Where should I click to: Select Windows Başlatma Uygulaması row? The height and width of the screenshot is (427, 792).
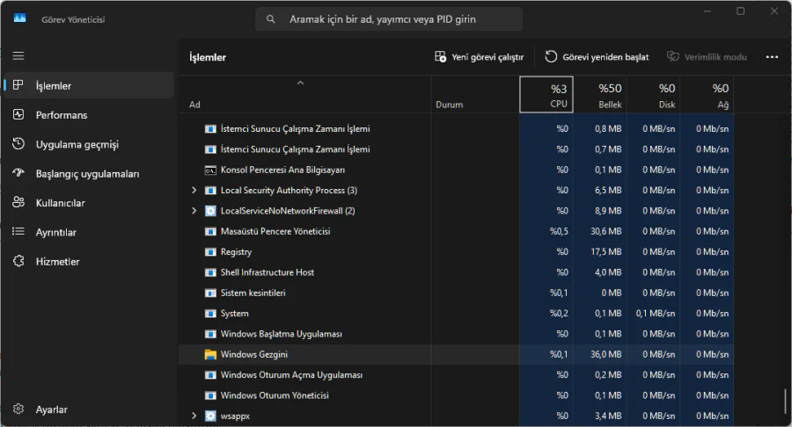pos(456,334)
